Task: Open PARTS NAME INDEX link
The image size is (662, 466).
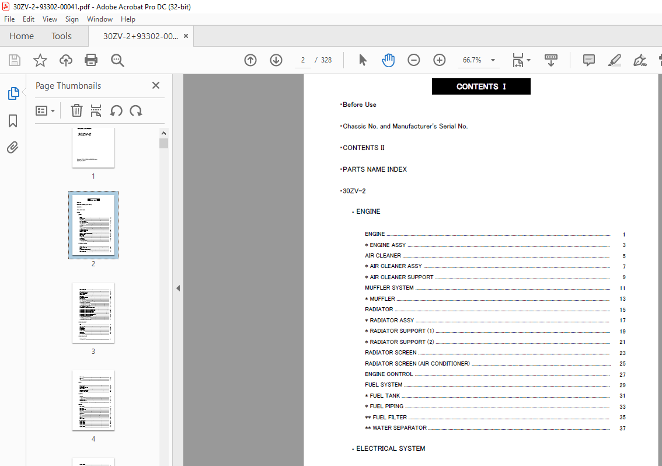Action: click(x=374, y=169)
